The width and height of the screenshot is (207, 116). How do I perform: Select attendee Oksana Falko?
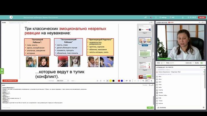163,95
